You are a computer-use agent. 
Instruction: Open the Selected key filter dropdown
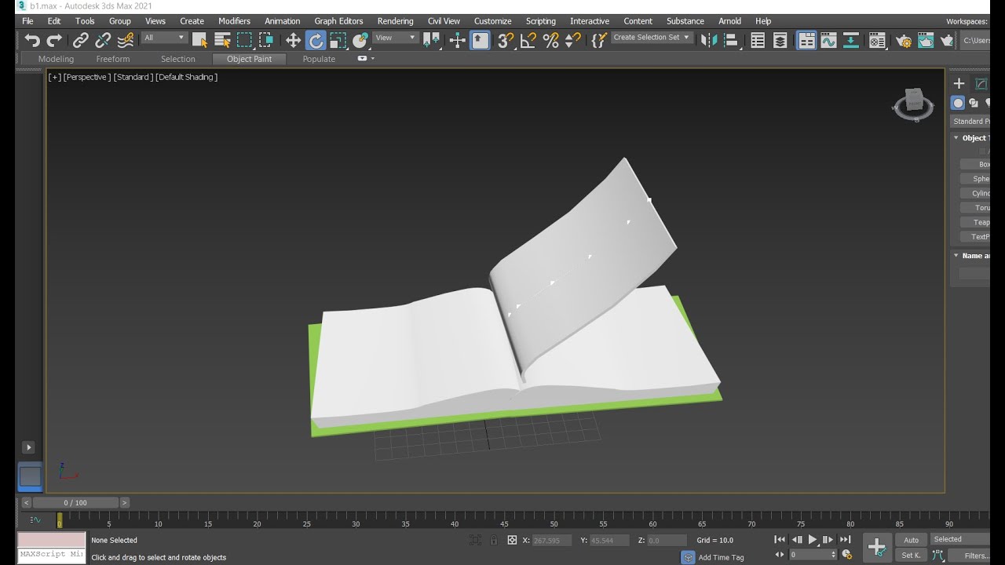[x=960, y=539]
